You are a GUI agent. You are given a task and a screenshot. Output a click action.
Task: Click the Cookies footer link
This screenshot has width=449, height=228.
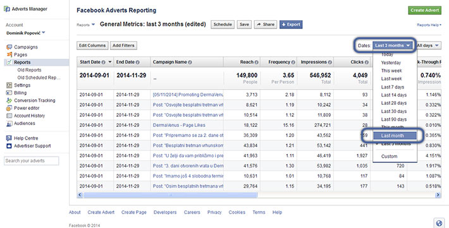click(x=237, y=212)
